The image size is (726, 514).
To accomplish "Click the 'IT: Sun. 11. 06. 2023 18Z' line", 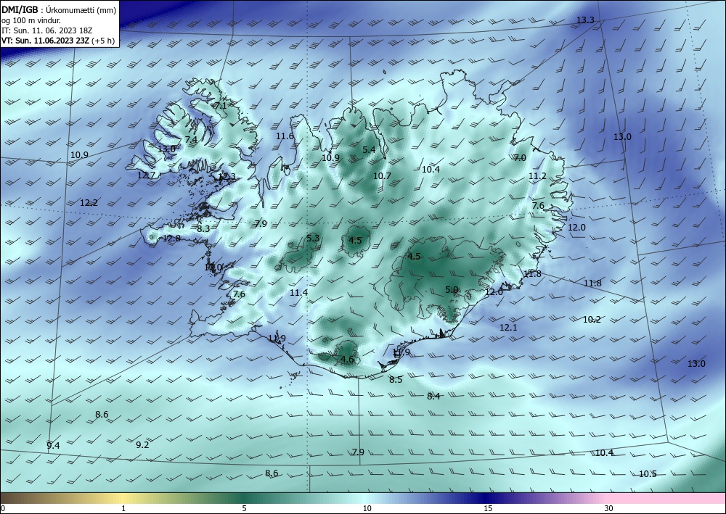I will [x=46, y=30].
